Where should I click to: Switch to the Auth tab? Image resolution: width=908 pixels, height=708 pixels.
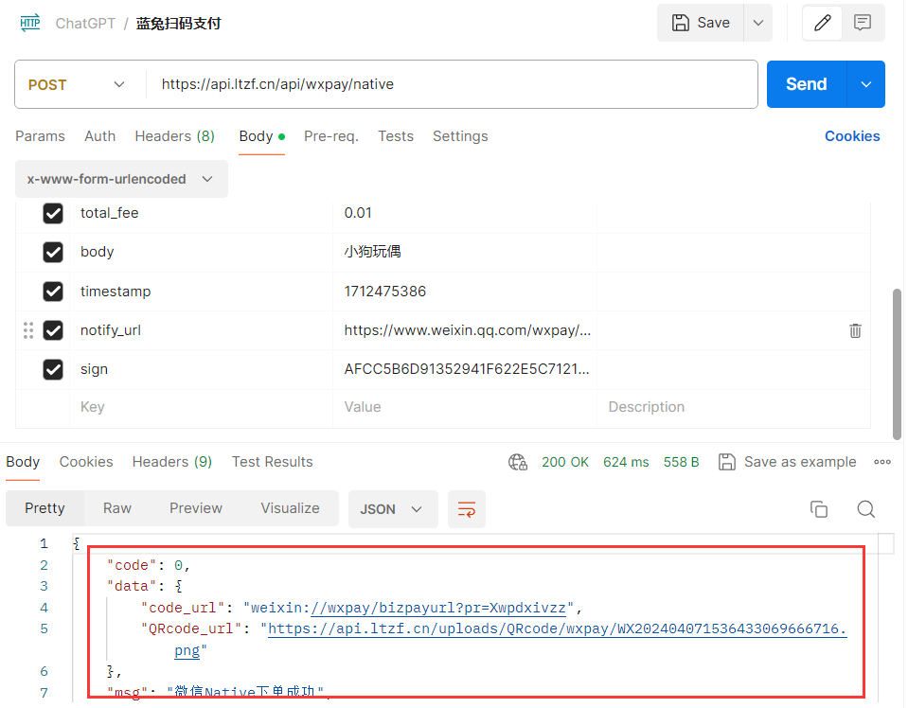(x=99, y=136)
